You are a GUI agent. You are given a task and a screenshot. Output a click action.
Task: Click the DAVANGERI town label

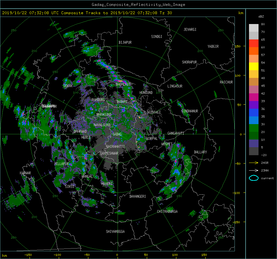click(138, 196)
